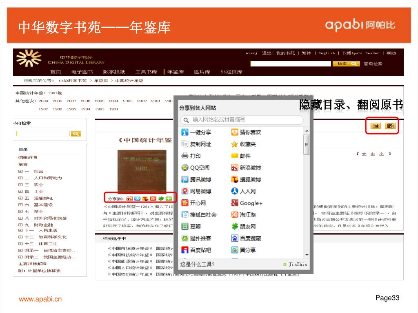Share to Google+ in popup

point(247,203)
